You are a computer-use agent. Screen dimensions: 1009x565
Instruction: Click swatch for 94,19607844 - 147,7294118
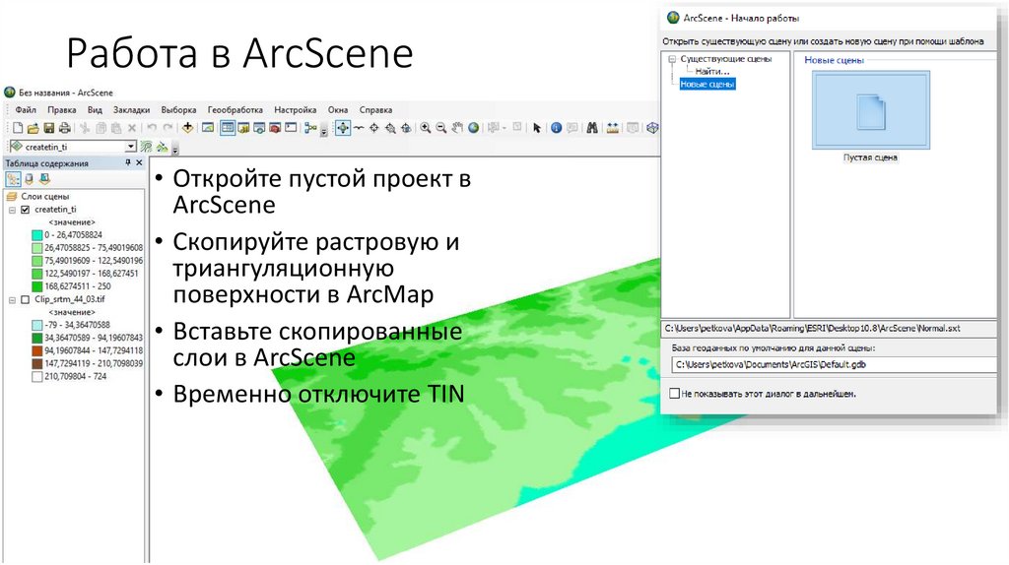[37, 351]
